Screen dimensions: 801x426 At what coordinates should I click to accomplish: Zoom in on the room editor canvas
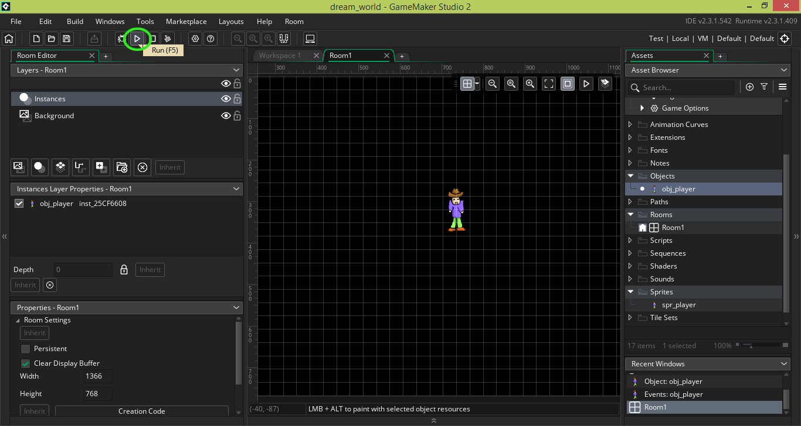[x=530, y=84]
